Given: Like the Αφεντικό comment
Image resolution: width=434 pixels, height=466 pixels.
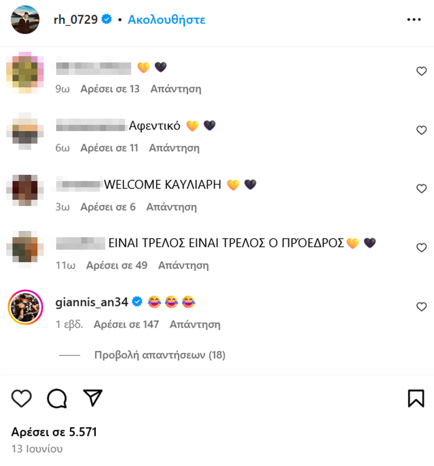Looking at the screenshot, I should click(x=422, y=130).
